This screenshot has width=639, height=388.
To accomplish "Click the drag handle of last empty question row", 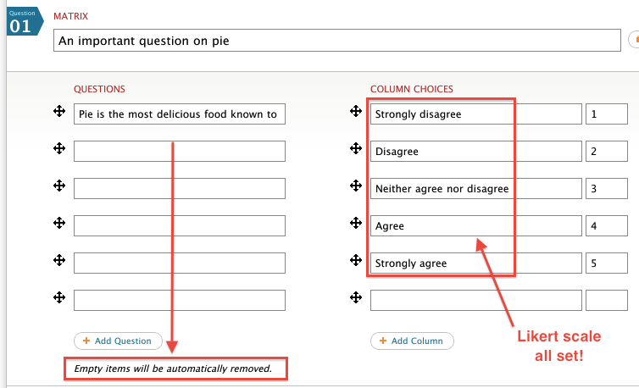I will pyautogui.click(x=59, y=298).
